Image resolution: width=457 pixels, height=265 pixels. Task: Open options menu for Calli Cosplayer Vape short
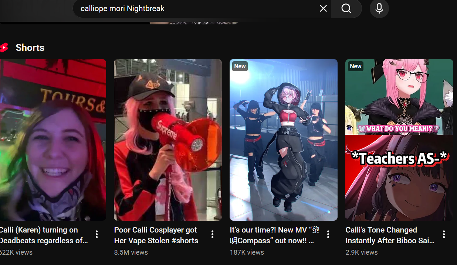[212, 234]
